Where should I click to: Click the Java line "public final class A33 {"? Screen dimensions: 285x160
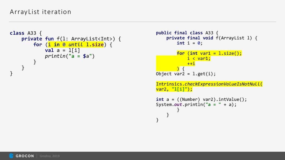coord(187,33)
